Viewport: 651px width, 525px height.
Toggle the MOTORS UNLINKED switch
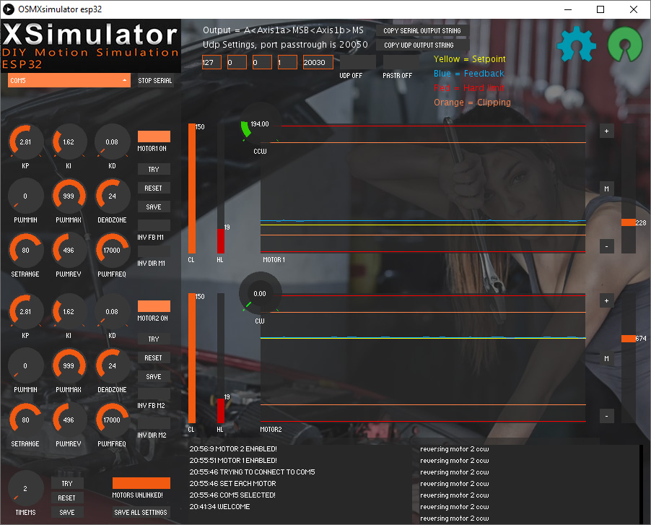pos(141,483)
